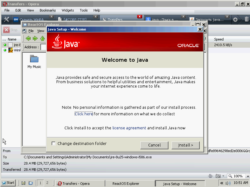Viewport: 250px width, 187px height.
Task: Open Opera Bookmarks menu
Action: (x=48, y=10)
